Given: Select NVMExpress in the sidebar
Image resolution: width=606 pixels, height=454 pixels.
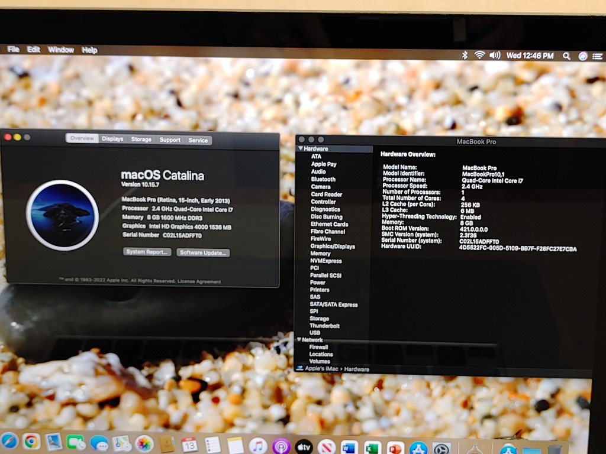Looking at the screenshot, I should pyautogui.click(x=326, y=261).
